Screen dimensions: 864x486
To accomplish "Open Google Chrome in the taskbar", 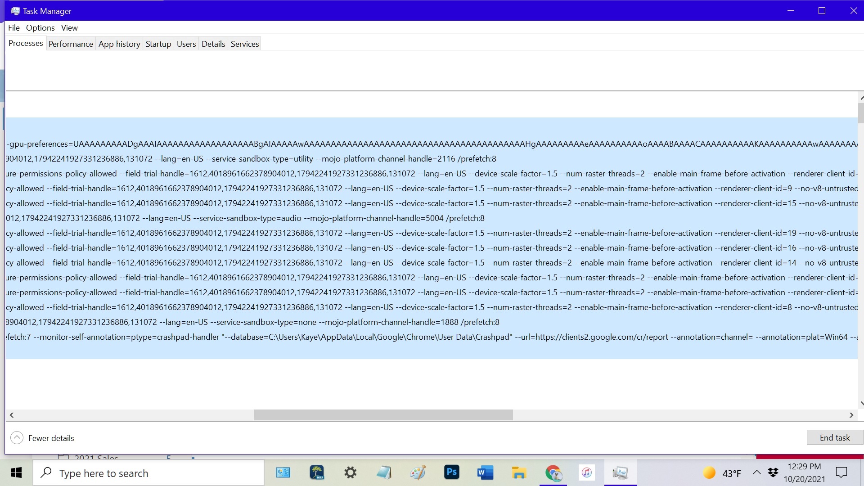I will tap(553, 473).
